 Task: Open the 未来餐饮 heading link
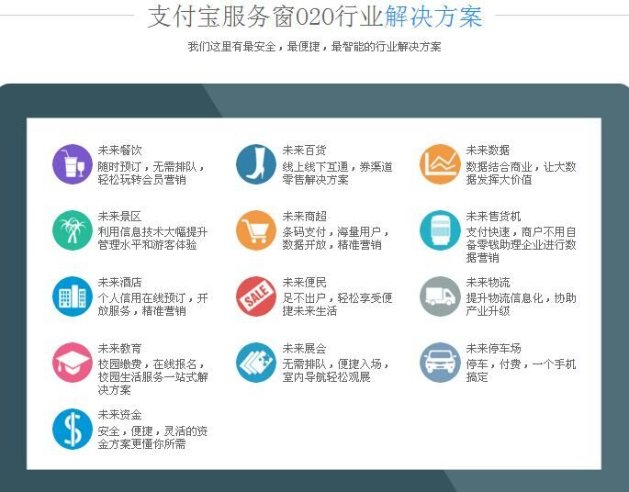[x=119, y=151]
